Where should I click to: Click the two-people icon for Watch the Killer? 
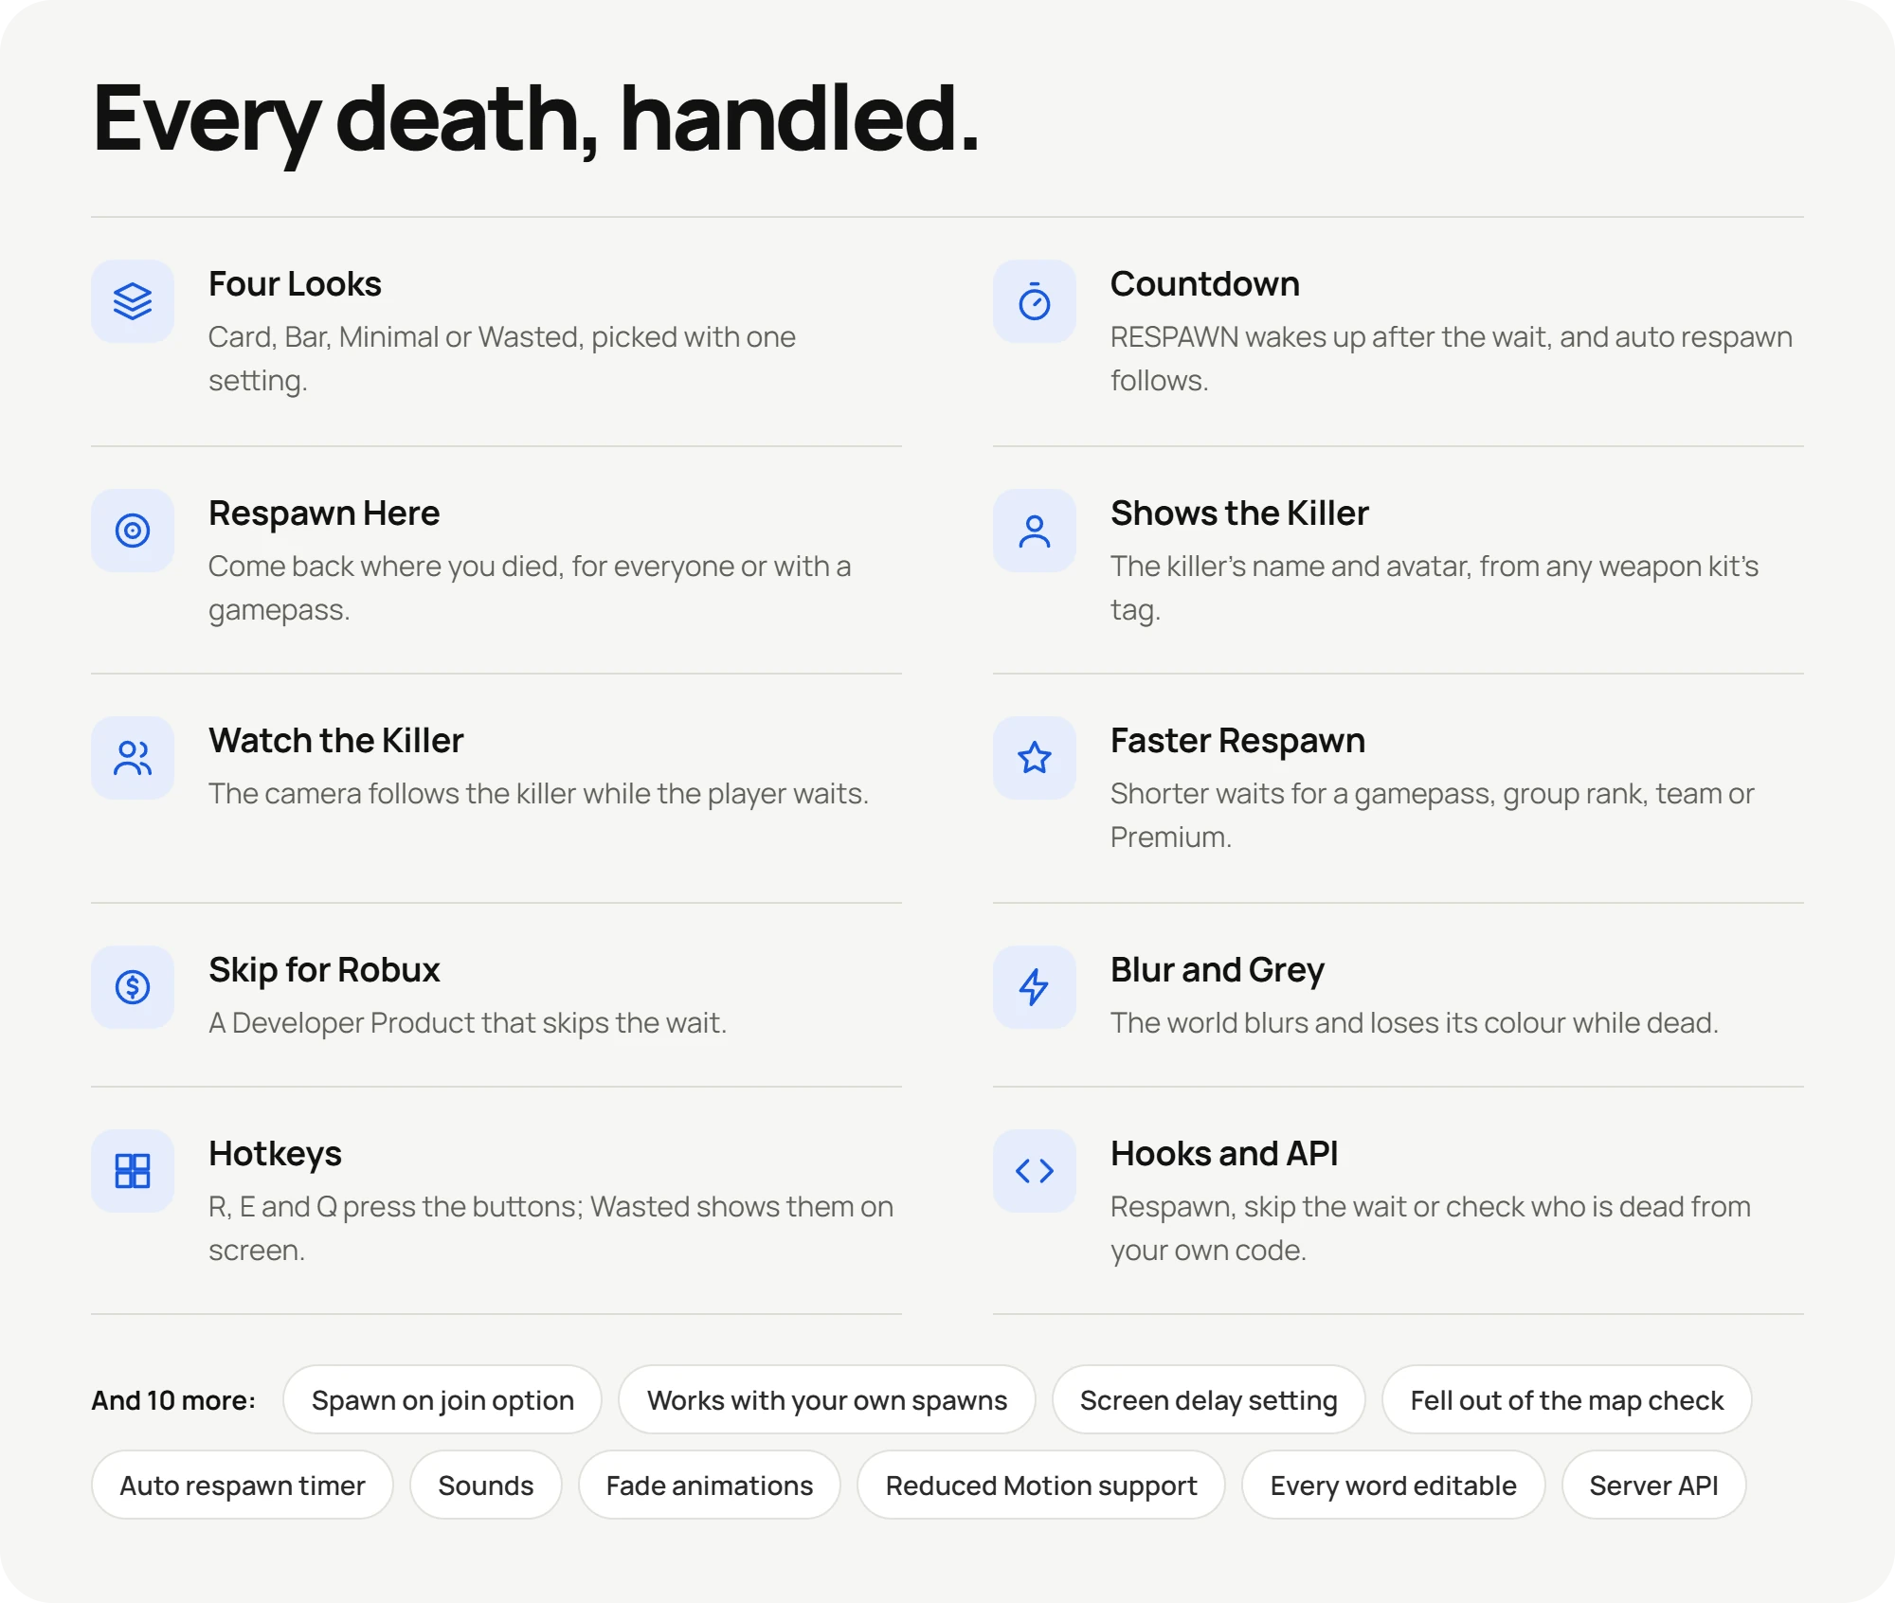(x=133, y=758)
